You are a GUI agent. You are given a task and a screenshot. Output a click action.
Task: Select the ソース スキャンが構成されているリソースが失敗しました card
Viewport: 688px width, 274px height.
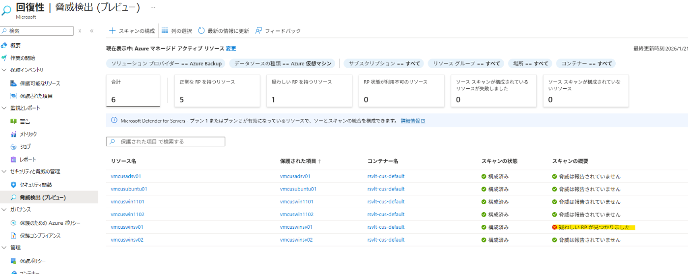coord(493,91)
